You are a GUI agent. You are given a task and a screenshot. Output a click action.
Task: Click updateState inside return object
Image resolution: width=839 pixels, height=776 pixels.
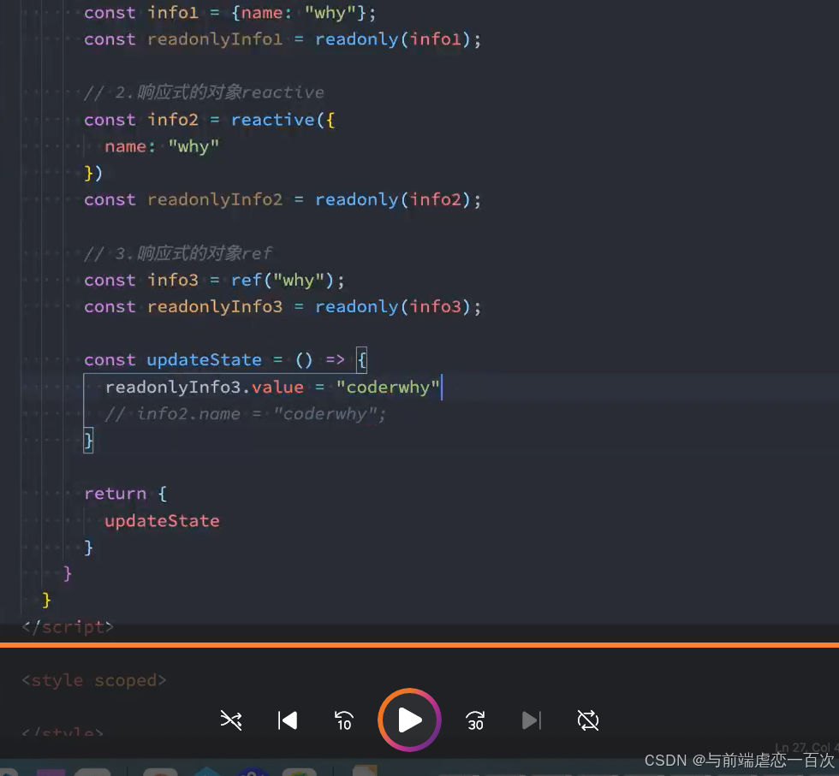162,520
